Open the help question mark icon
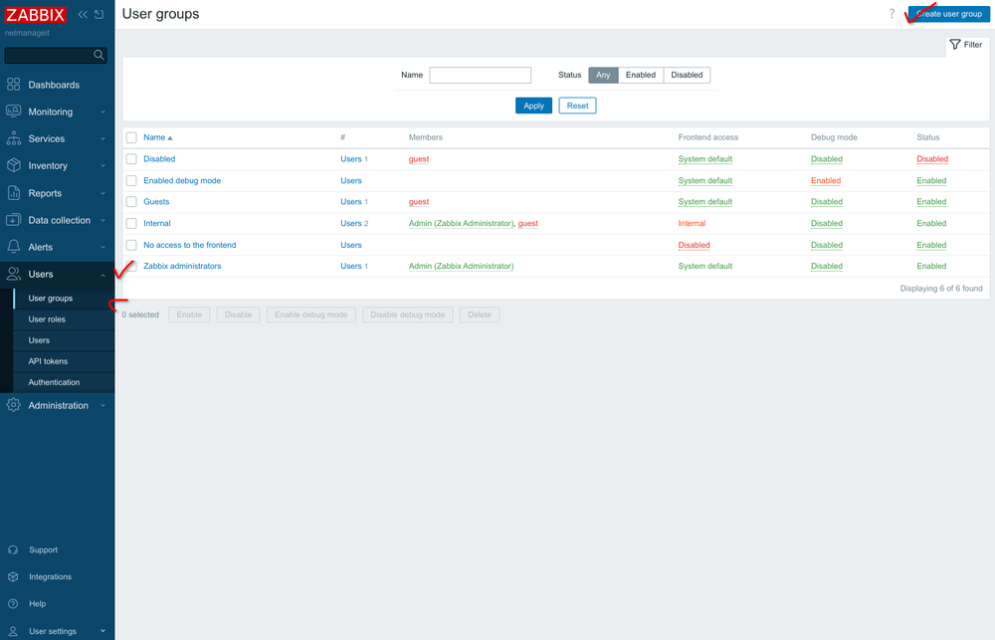 pyautogui.click(x=892, y=14)
